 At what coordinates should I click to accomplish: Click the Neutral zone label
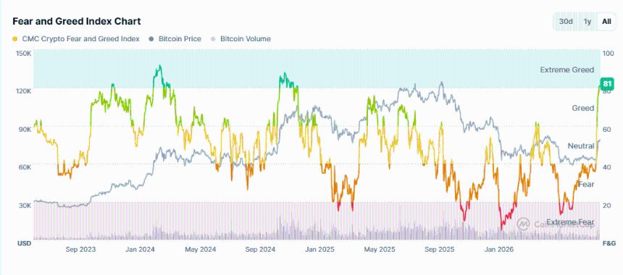pyautogui.click(x=581, y=145)
